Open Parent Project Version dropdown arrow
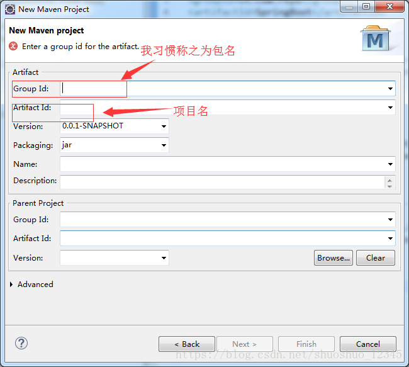409x367 pixels. click(164, 258)
